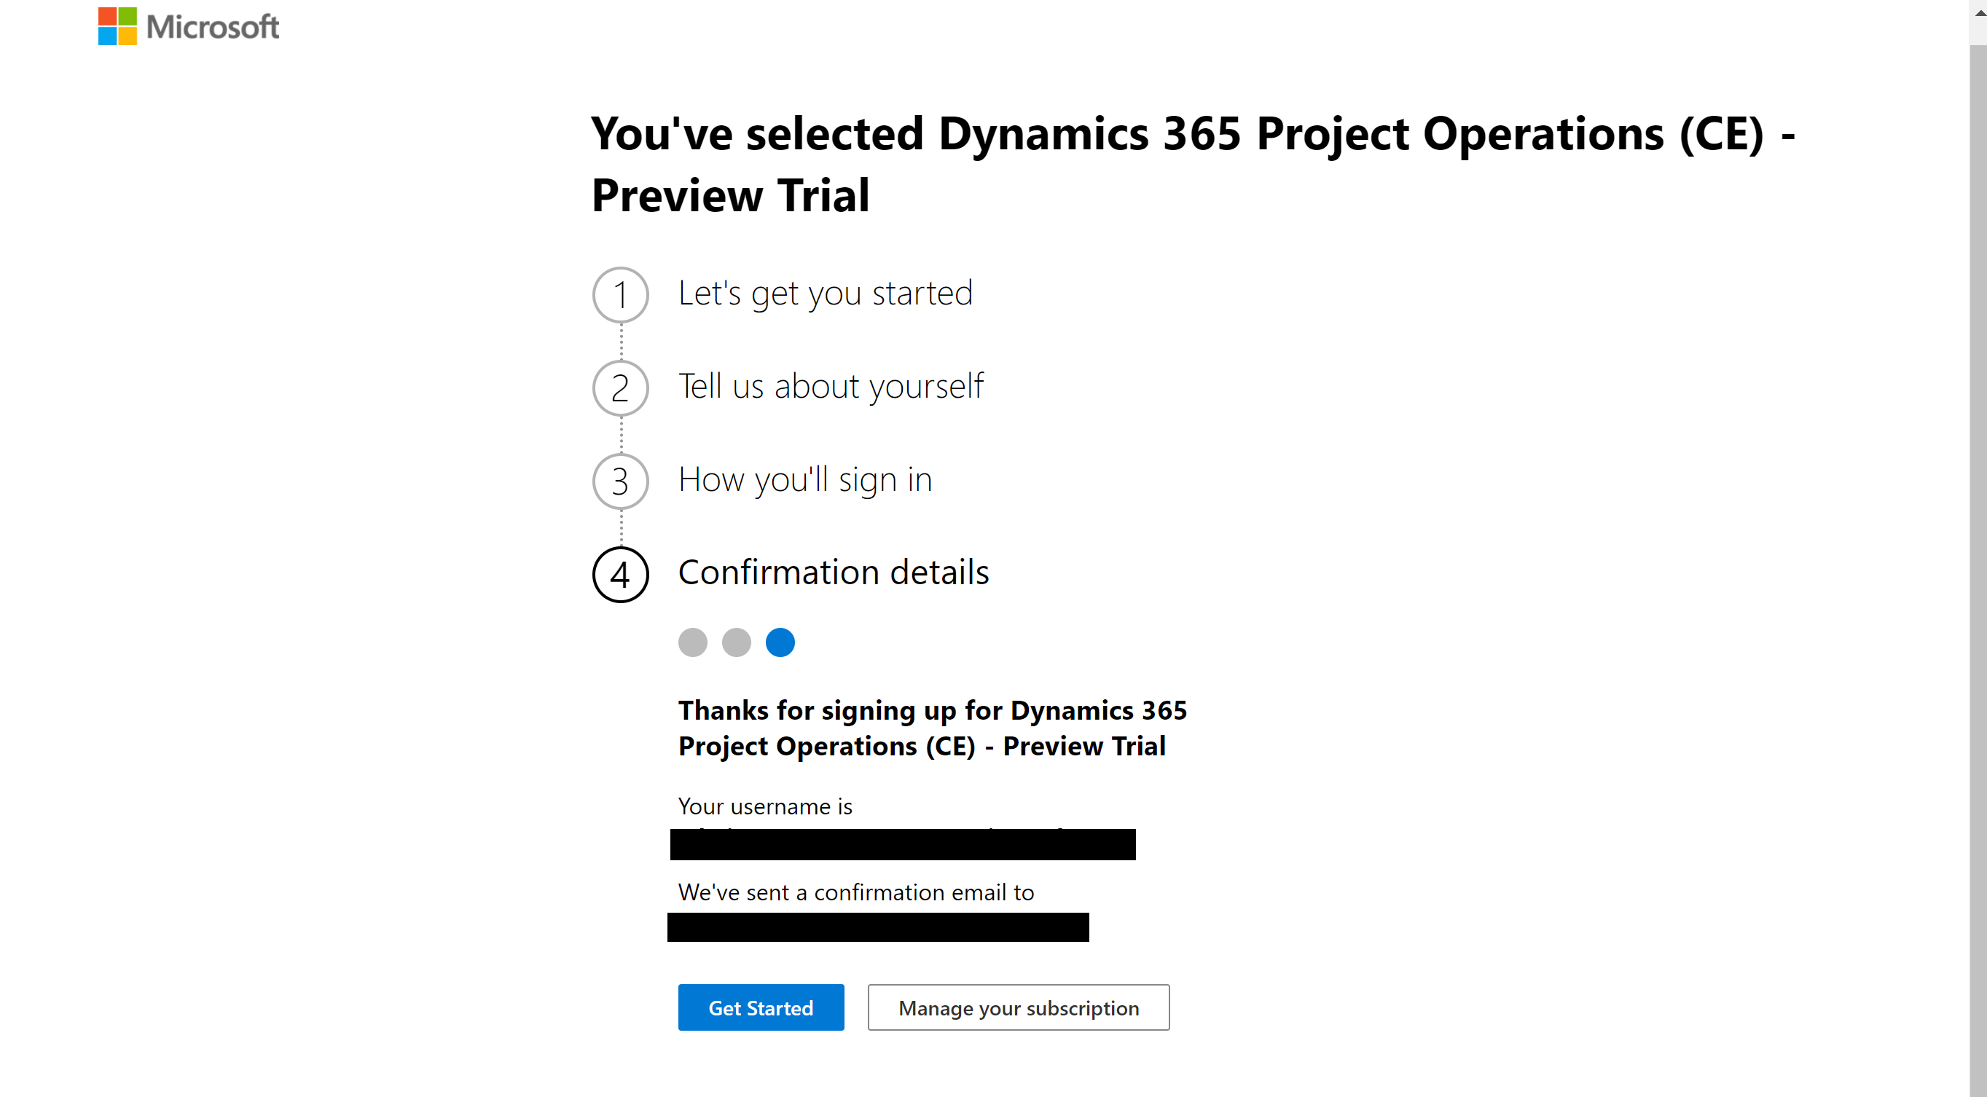The width and height of the screenshot is (1987, 1097).
Task: Click the Get Started button
Action: tap(761, 1007)
